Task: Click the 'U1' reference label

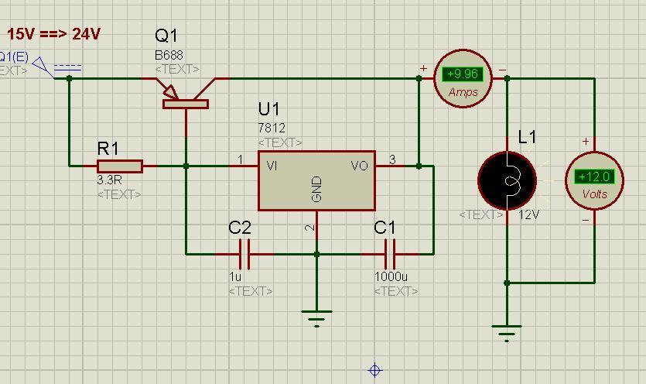Action: point(268,109)
